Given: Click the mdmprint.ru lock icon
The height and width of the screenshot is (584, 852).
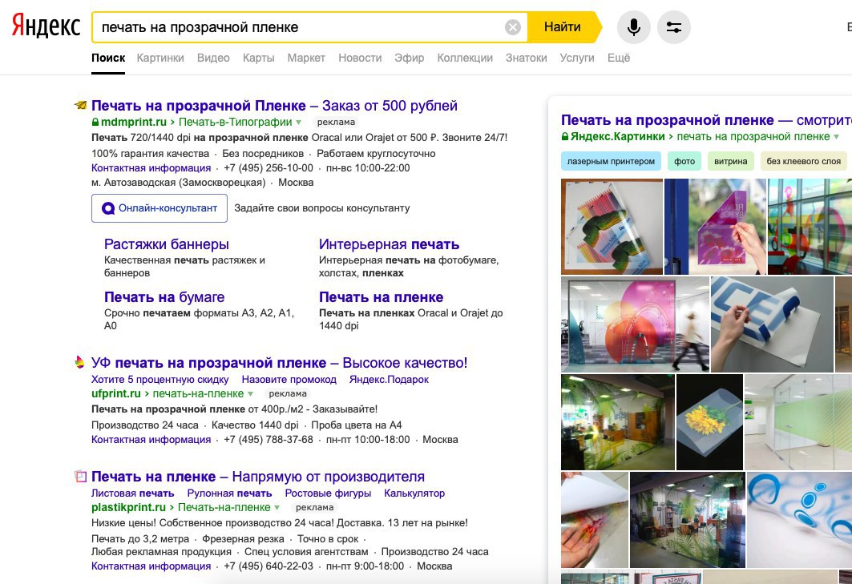Looking at the screenshot, I should (95, 123).
